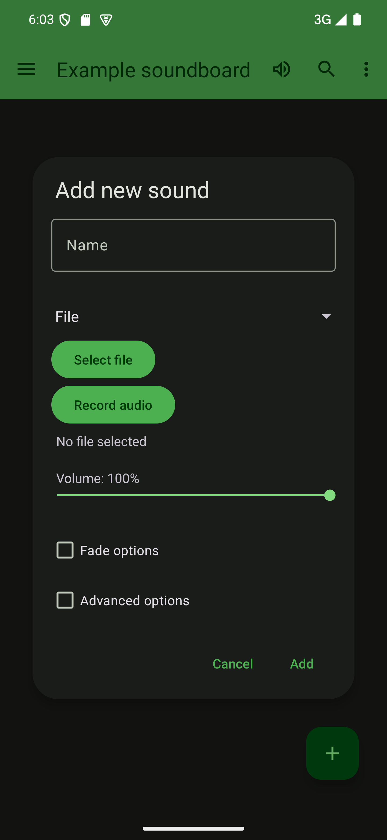Tap the shield icon in status bar
The height and width of the screenshot is (840, 387).
pos(65,20)
